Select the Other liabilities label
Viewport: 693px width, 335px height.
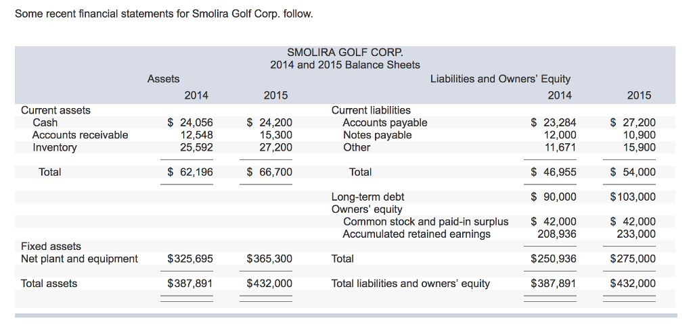(357, 147)
